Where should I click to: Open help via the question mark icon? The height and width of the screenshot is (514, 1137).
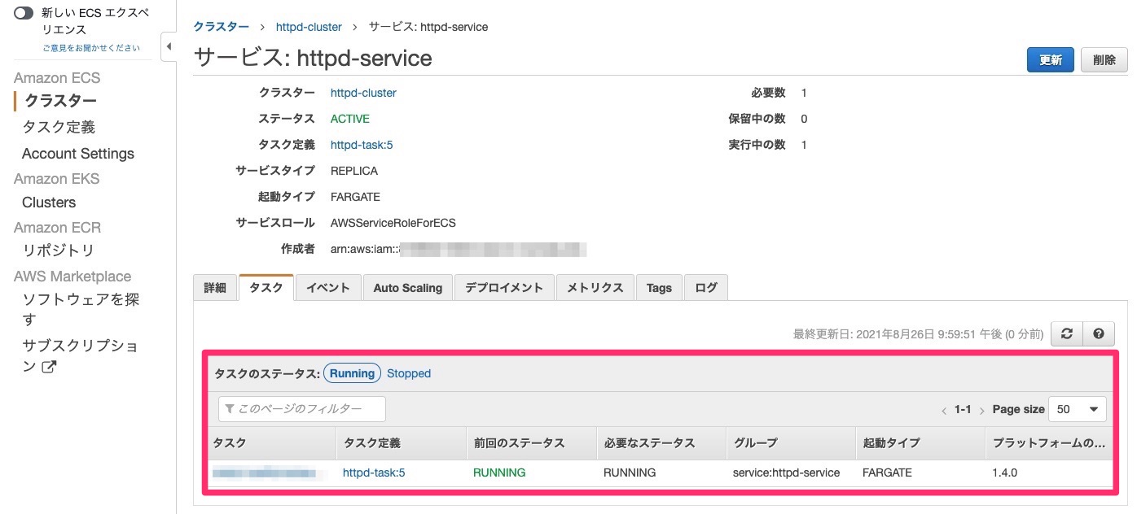point(1098,333)
